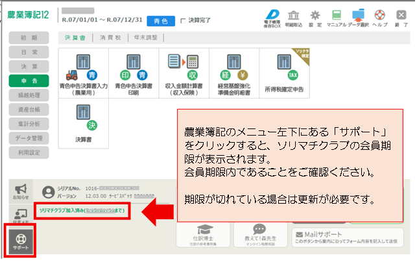This screenshot has width=417, height=266.
Task: Select 日常 in the side menu
Action: pyautogui.click(x=29, y=52)
